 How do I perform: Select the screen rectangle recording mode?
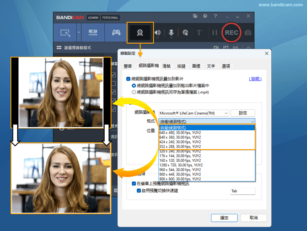coord(65,33)
